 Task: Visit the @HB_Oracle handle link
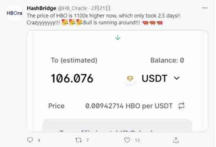(x=72, y=8)
